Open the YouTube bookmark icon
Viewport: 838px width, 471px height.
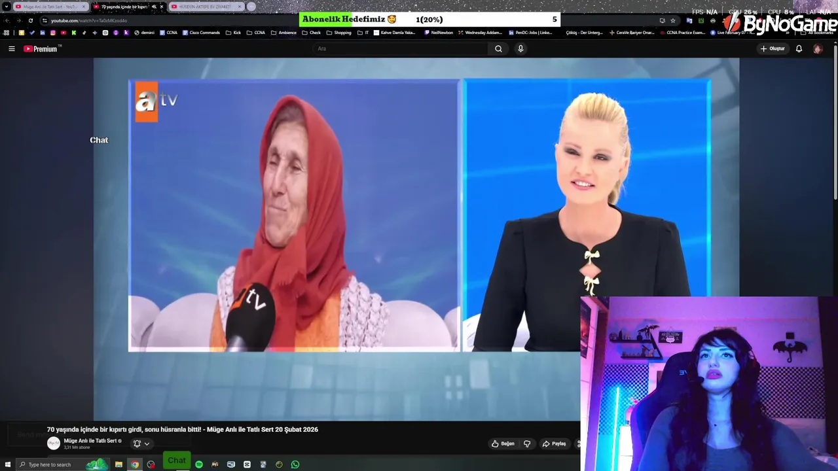pos(64,33)
